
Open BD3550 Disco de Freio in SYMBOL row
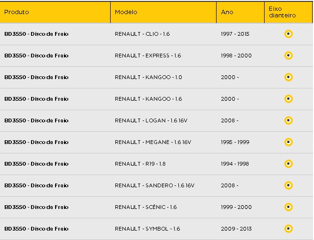point(36,229)
